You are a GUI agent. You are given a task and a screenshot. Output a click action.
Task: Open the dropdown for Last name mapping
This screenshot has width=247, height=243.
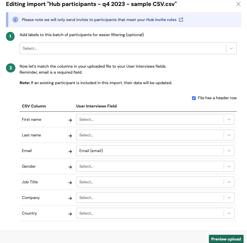click(155, 135)
